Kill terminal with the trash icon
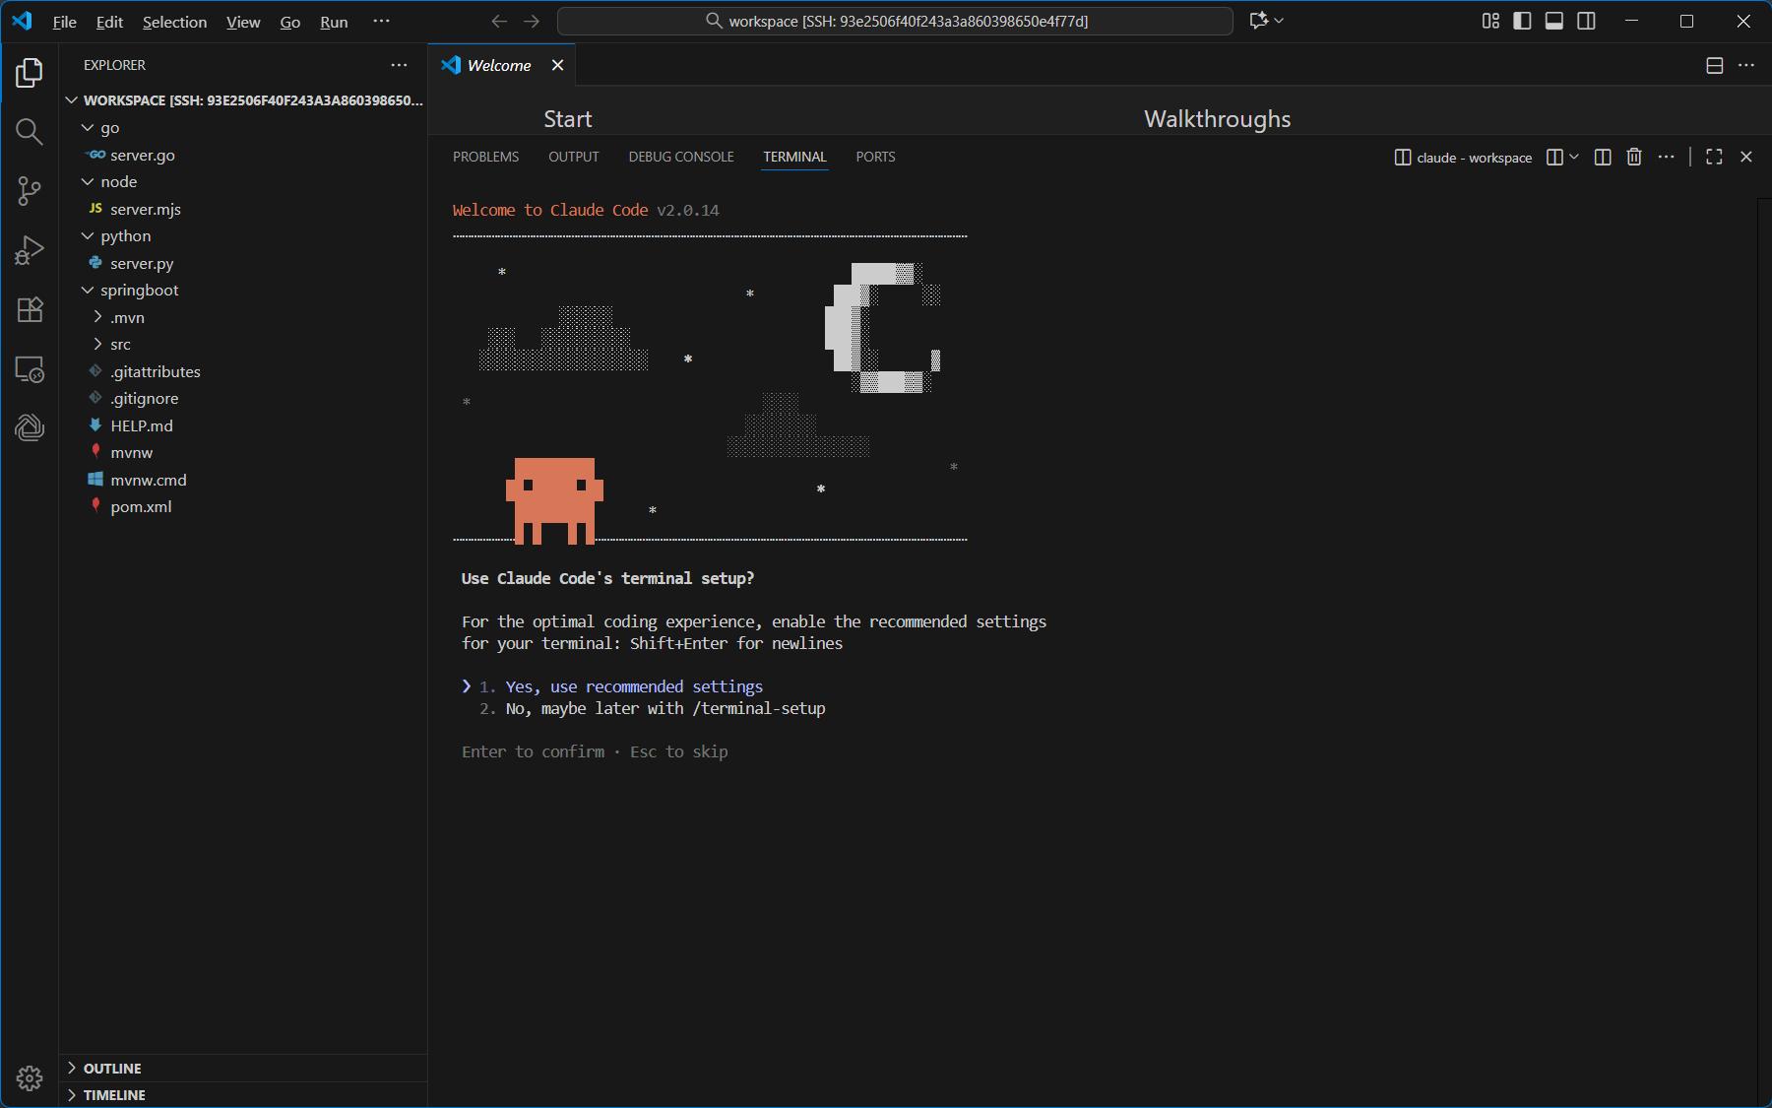Screen dimensions: 1772x1108 pyautogui.click(x=1634, y=158)
